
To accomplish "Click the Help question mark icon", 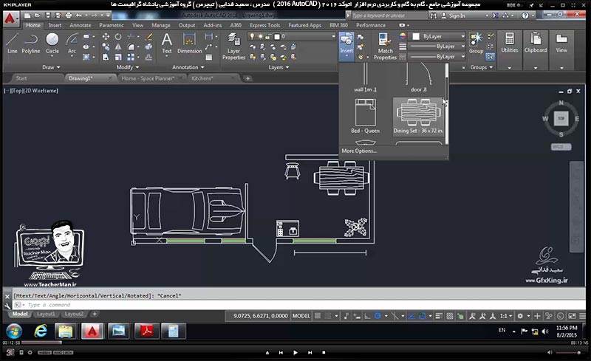I will tap(525, 16).
